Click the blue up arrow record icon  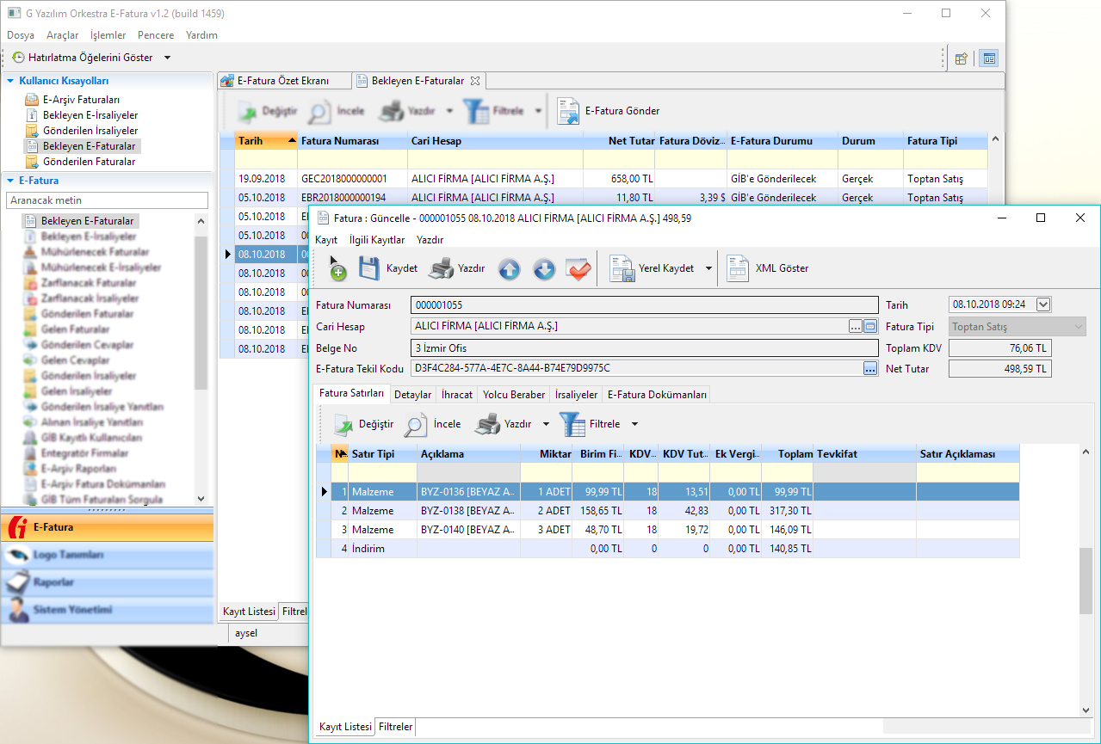pyautogui.click(x=510, y=269)
